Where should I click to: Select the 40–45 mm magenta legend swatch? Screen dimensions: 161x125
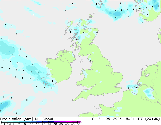tap(69, 122)
